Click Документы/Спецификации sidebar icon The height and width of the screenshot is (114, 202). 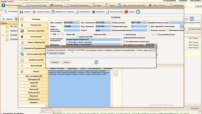[22, 48]
